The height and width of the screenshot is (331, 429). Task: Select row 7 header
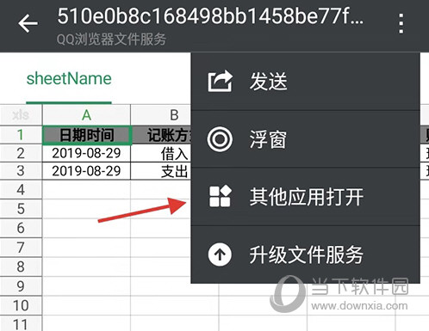tap(21, 248)
